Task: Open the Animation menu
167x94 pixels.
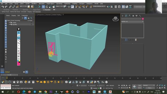Action: [42, 4]
